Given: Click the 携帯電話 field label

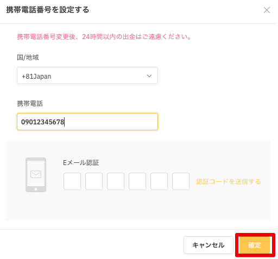Looking at the screenshot, I should tap(30, 104).
